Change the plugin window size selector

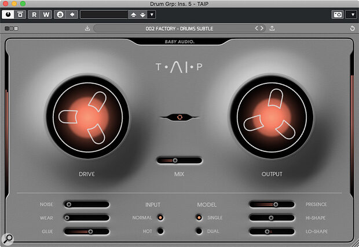click(12, 28)
